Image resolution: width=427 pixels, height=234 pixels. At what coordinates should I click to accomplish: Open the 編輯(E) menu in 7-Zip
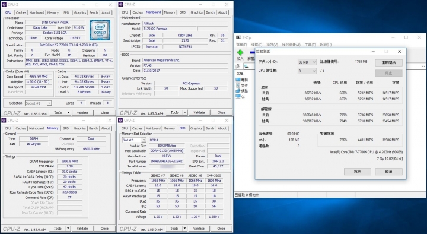click(257, 45)
